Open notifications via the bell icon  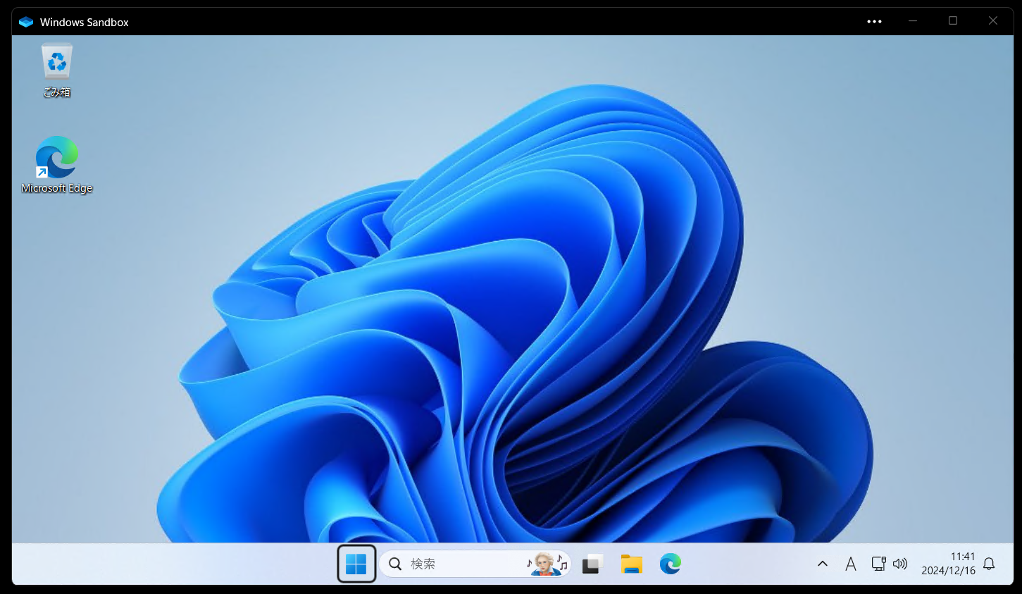[989, 563]
